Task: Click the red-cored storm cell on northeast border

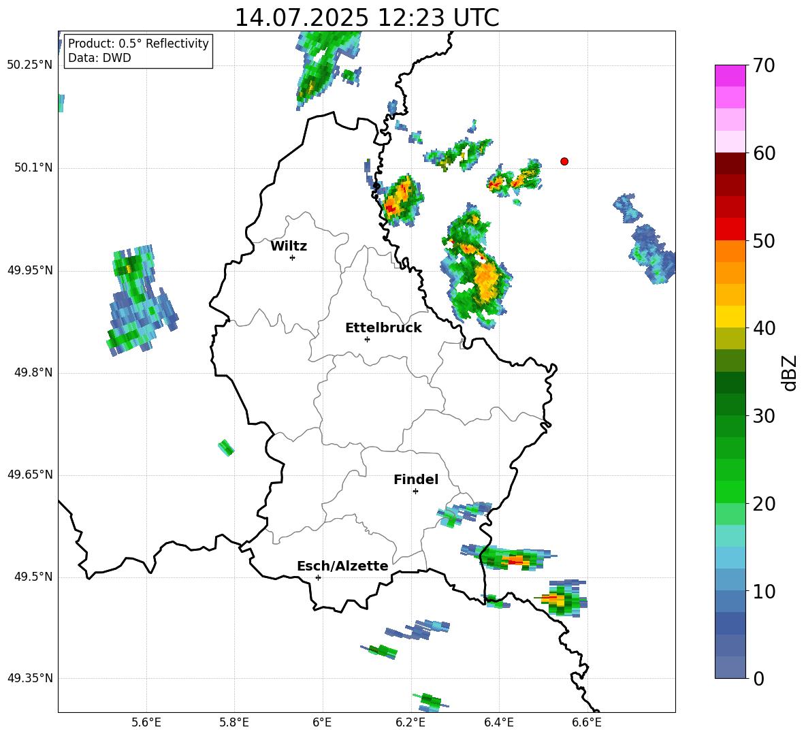Action: point(402,200)
